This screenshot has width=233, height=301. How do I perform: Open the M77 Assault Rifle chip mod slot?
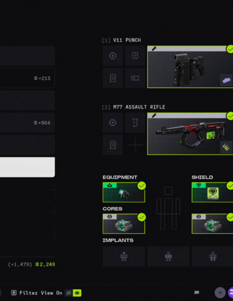(x=112, y=123)
